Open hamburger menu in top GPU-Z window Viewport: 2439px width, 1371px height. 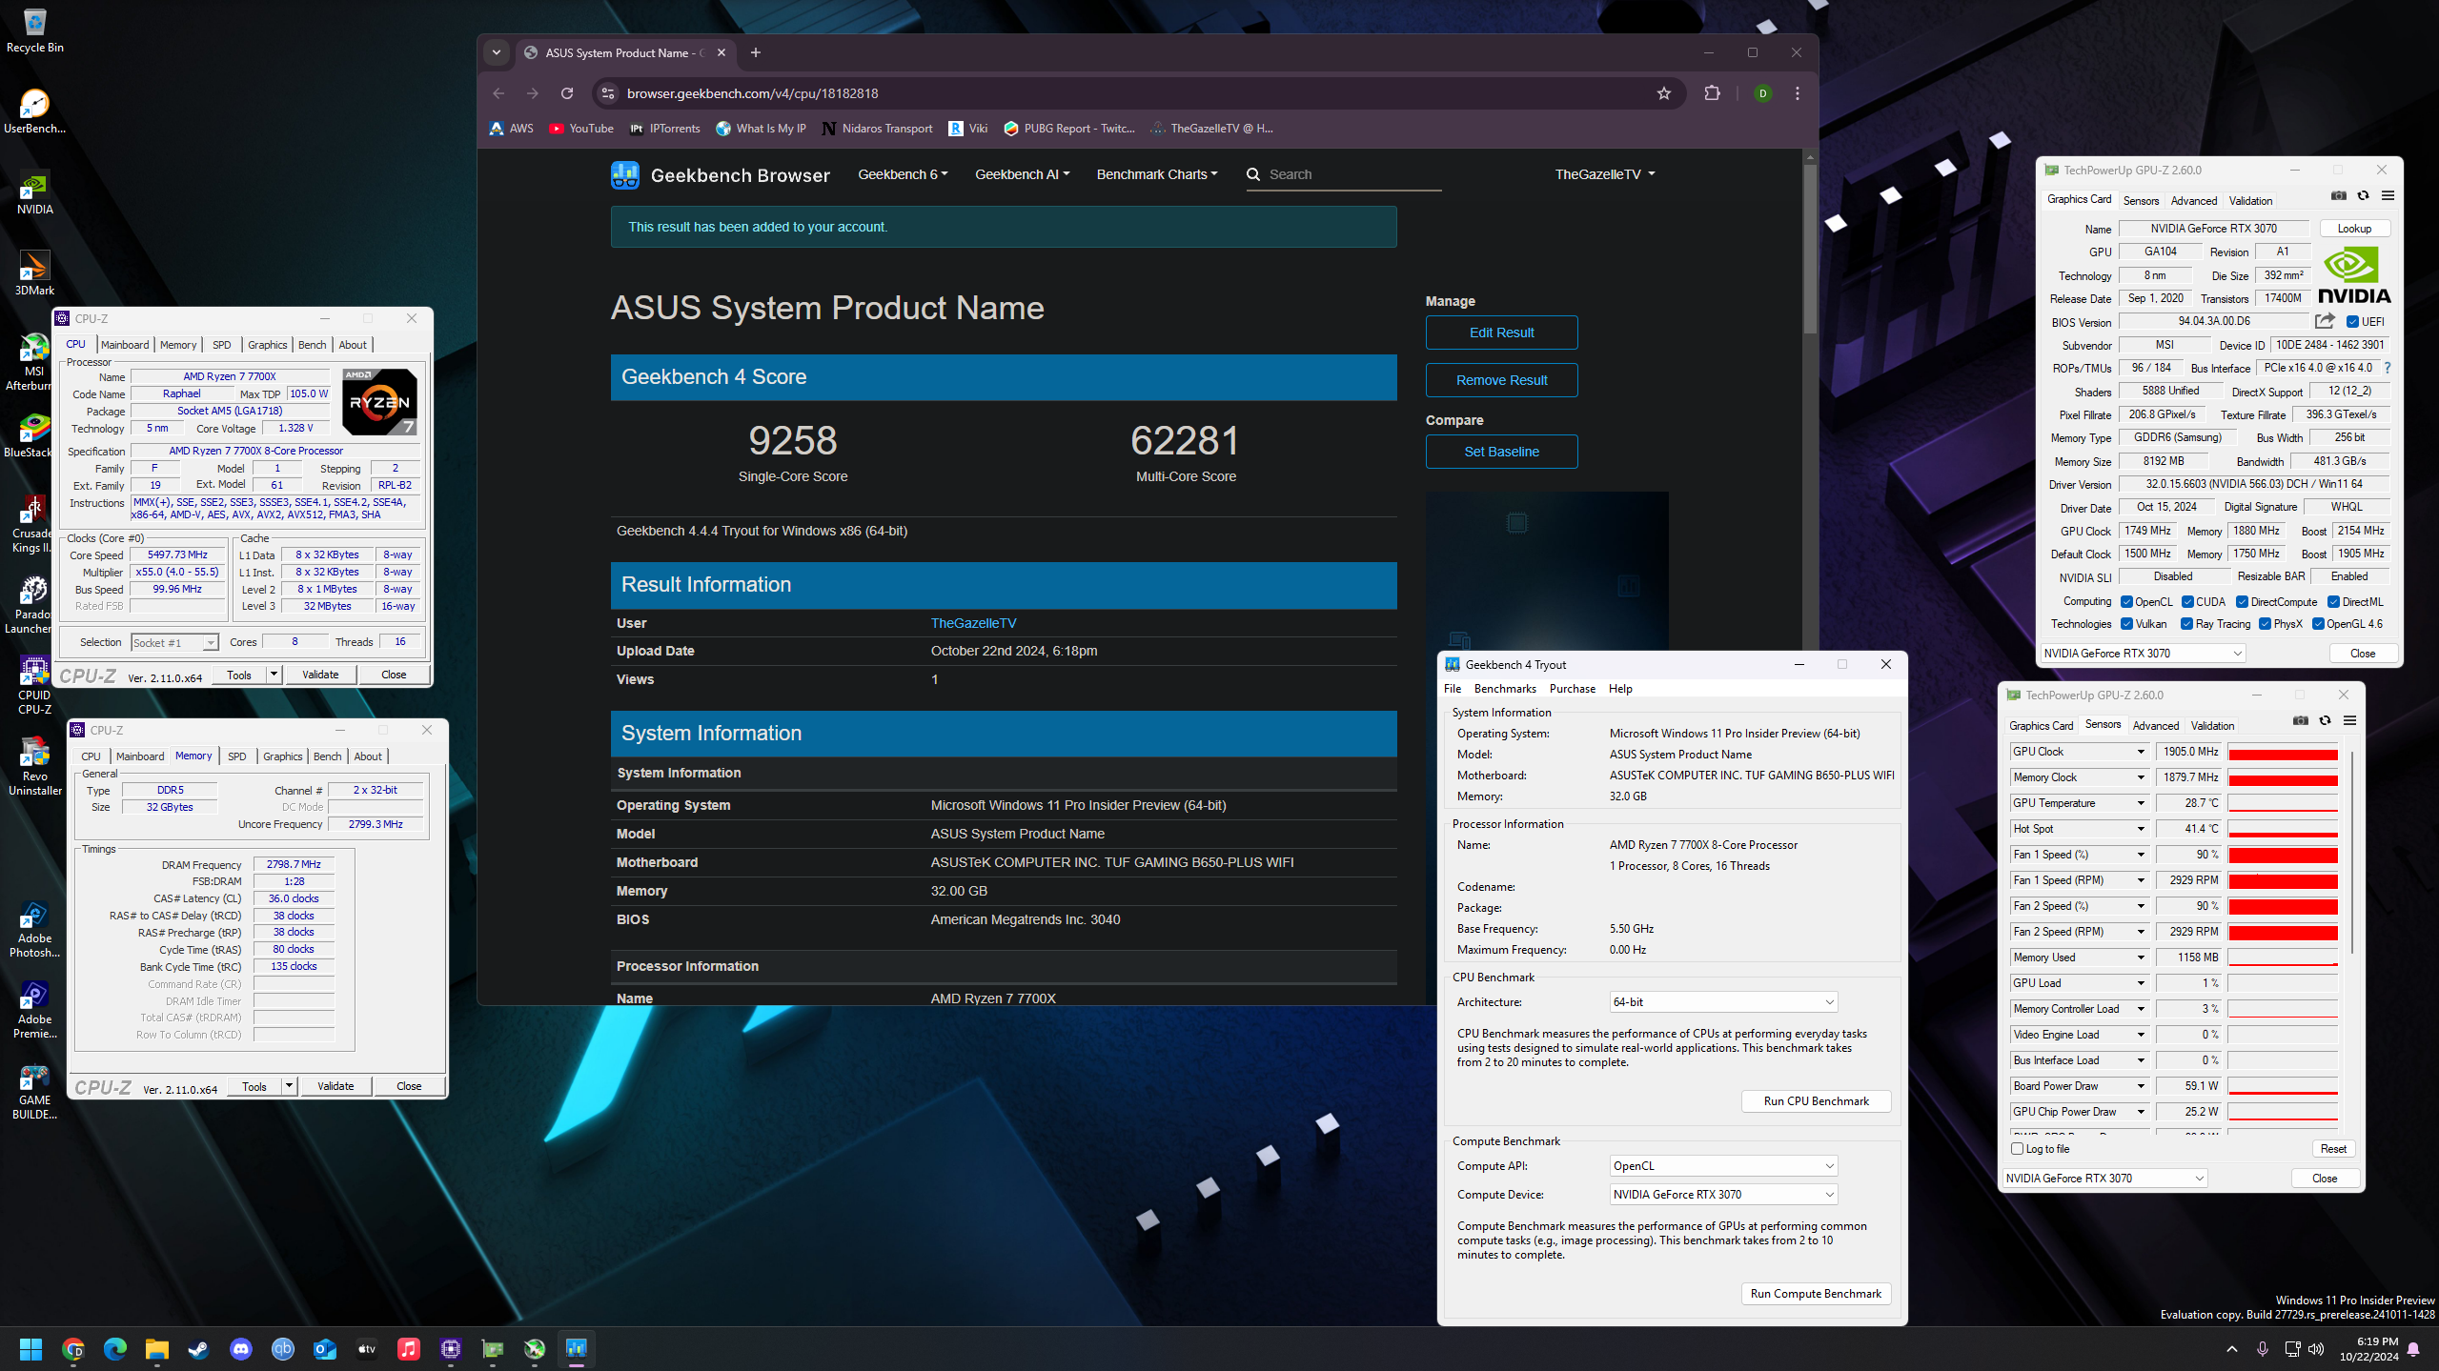(2388, 195)
